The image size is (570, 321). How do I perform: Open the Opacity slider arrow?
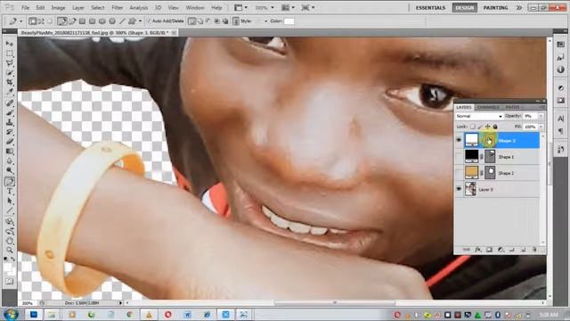541,116
